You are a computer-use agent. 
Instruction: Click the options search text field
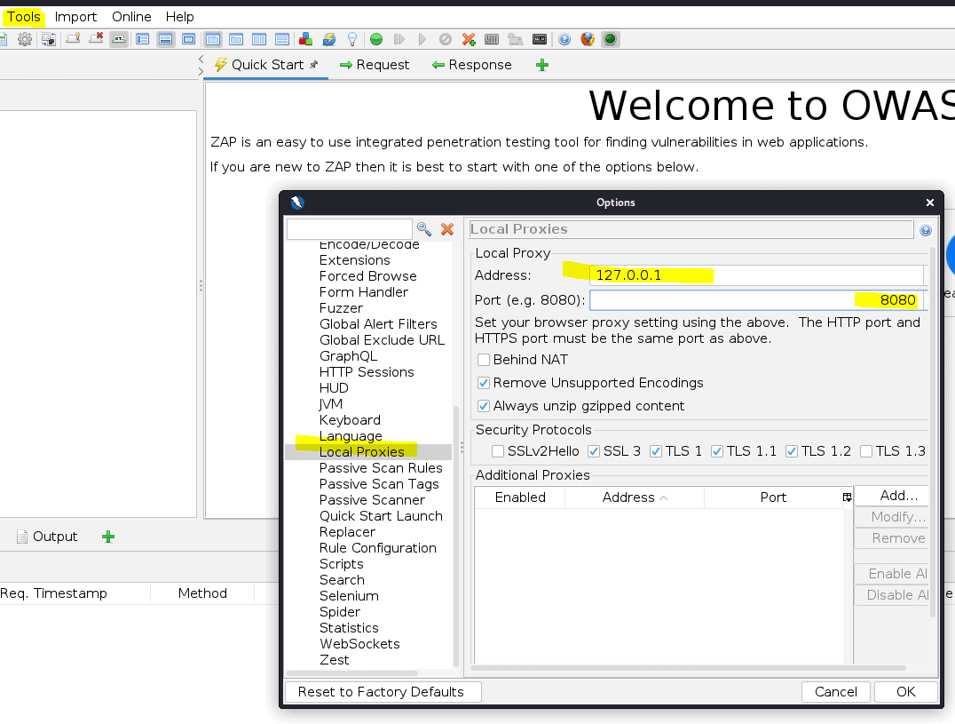pos(350,229)
